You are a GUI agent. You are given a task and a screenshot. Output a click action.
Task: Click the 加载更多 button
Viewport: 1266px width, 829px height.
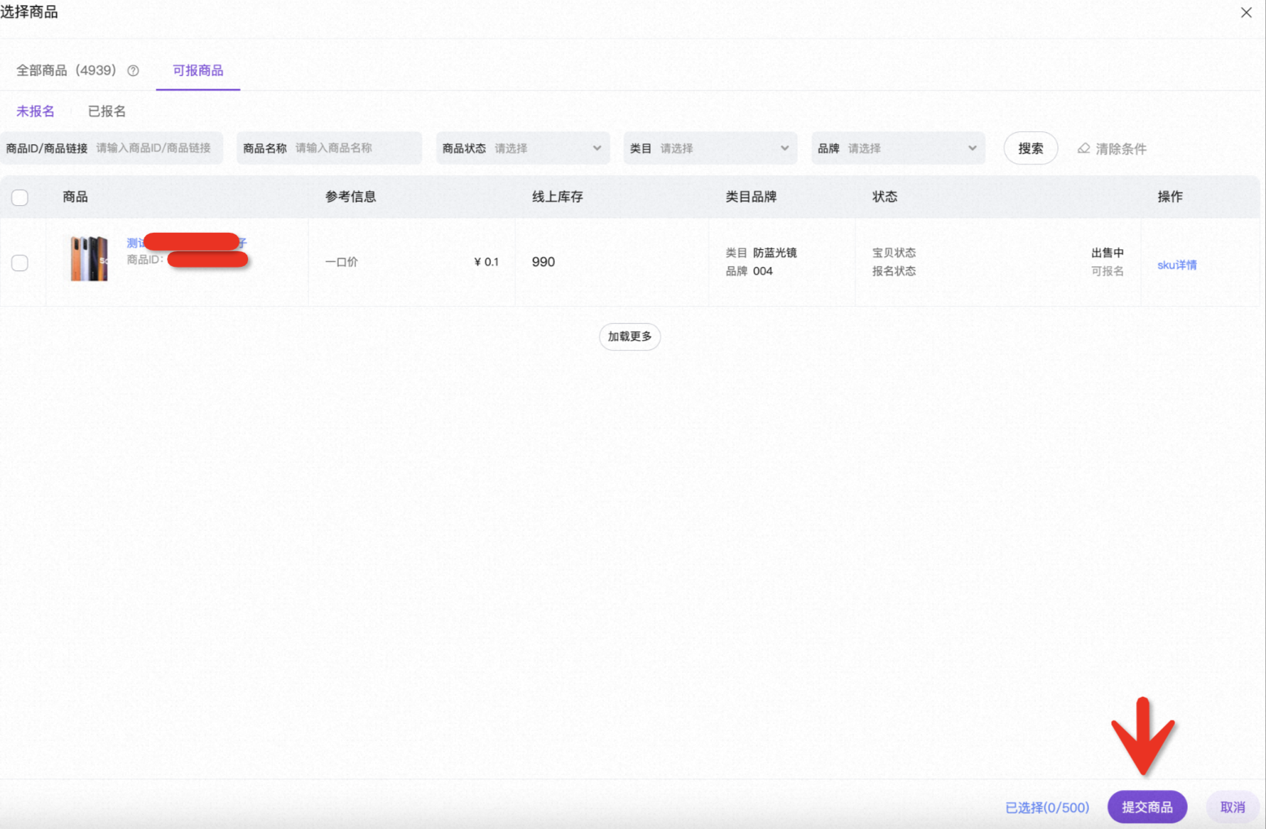pyautogui.click(x=629, y=336)
